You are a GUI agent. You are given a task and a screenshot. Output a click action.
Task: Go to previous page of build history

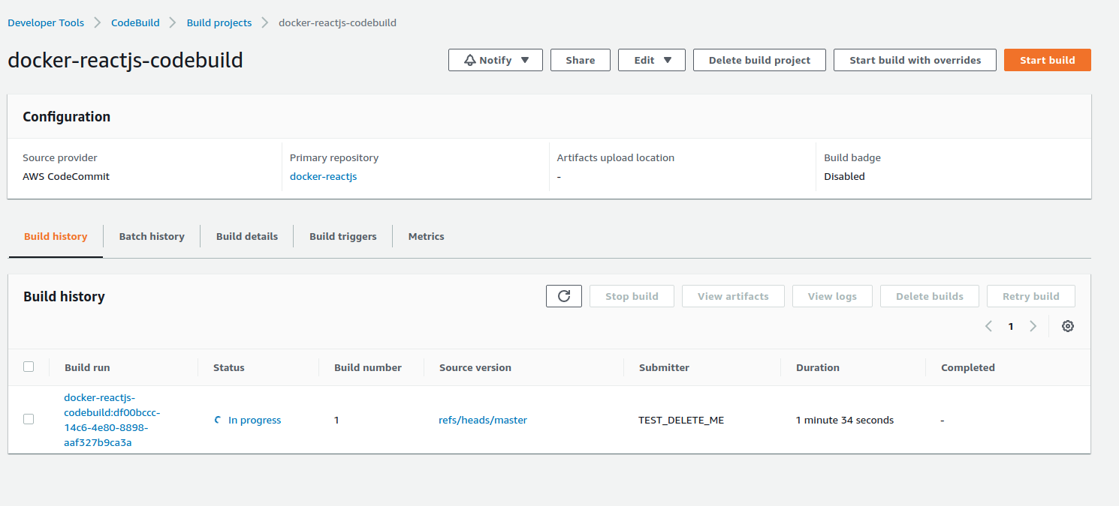click(988, 326)
